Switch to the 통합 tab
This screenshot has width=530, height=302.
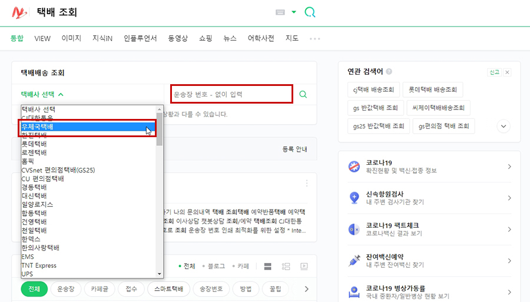[17, 38]
